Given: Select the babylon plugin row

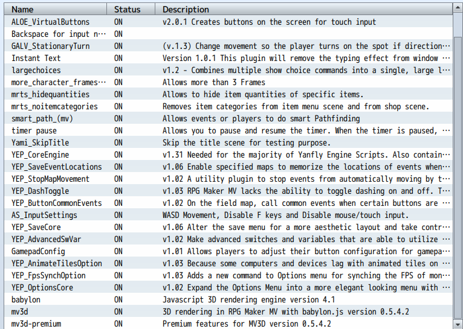Looking at the screenshot, I should [x=228, y=300].
